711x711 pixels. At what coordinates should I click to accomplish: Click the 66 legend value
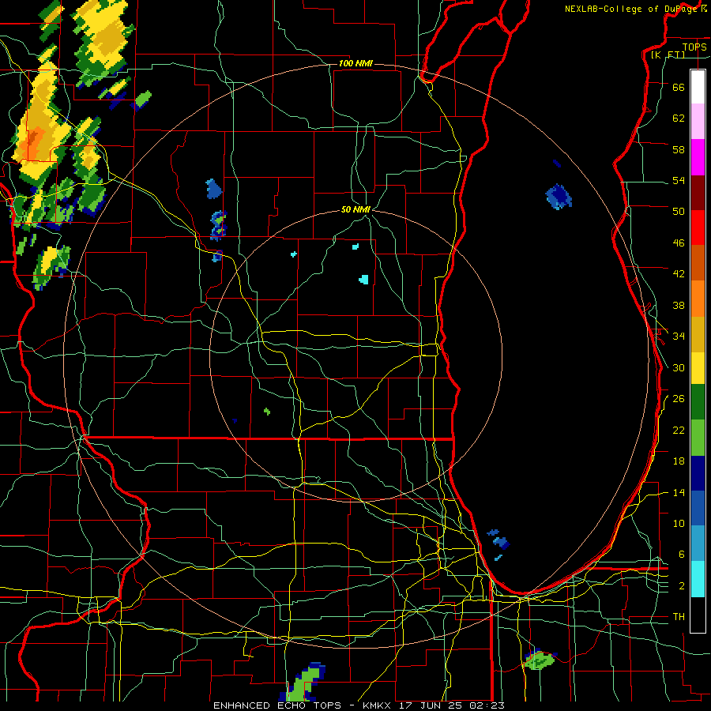click(679, 87)
